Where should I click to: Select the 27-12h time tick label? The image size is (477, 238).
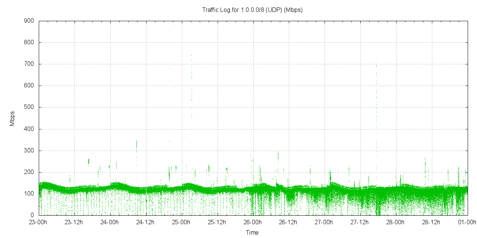(360, 222)
